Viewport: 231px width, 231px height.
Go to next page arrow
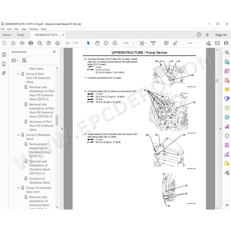click(57, 43)
